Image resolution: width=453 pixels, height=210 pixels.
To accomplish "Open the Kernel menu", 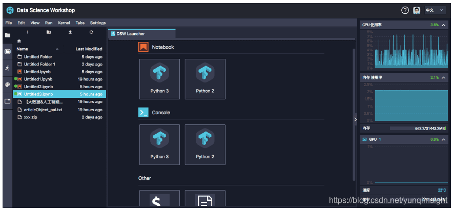I will tap(64, 23).
